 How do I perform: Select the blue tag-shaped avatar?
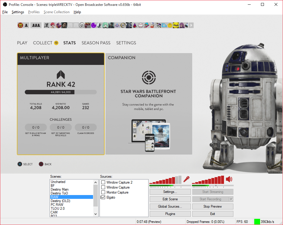click(x=164, y=25)
